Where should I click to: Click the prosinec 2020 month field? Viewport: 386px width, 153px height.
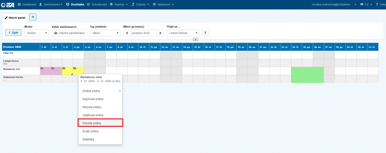144,33
